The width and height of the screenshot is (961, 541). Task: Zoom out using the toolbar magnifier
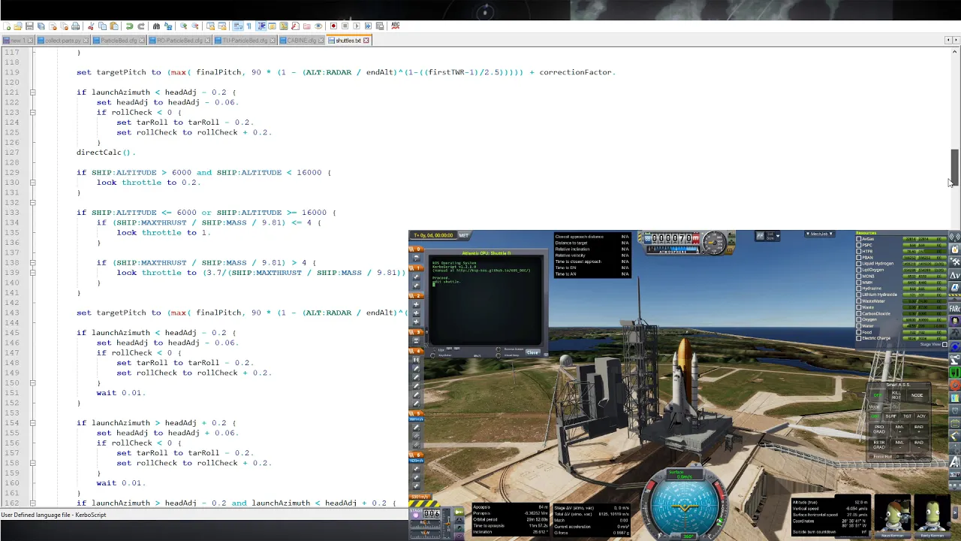click(x=195, y=26)
